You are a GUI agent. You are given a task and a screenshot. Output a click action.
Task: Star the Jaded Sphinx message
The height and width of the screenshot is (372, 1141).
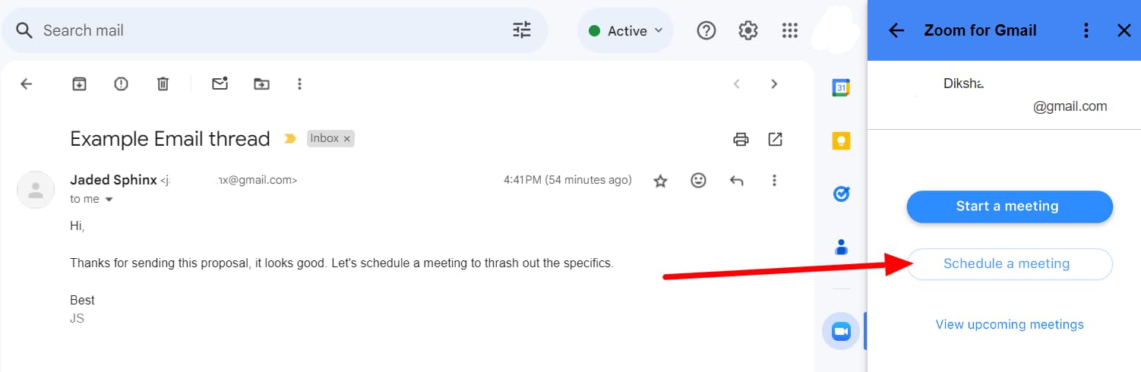tap(661, 181)
